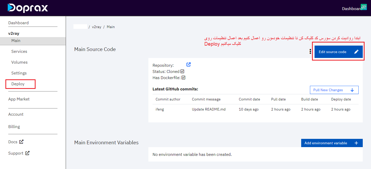Toggle the Has Dockerfile checkbox
The height and width of the screenshot is (169, 371).
pos(183,78)
